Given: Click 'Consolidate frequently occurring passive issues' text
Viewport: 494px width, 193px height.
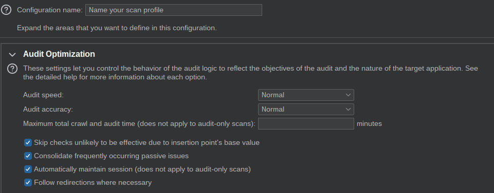Looking at the screenshot, I should (x=111, y=156).
